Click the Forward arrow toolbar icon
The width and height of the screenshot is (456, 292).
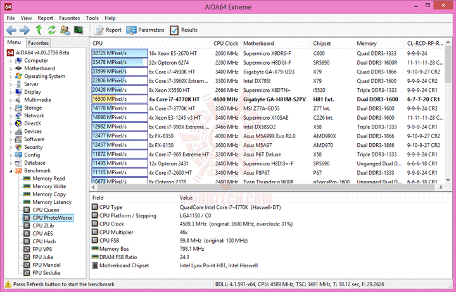coord(25,30)
